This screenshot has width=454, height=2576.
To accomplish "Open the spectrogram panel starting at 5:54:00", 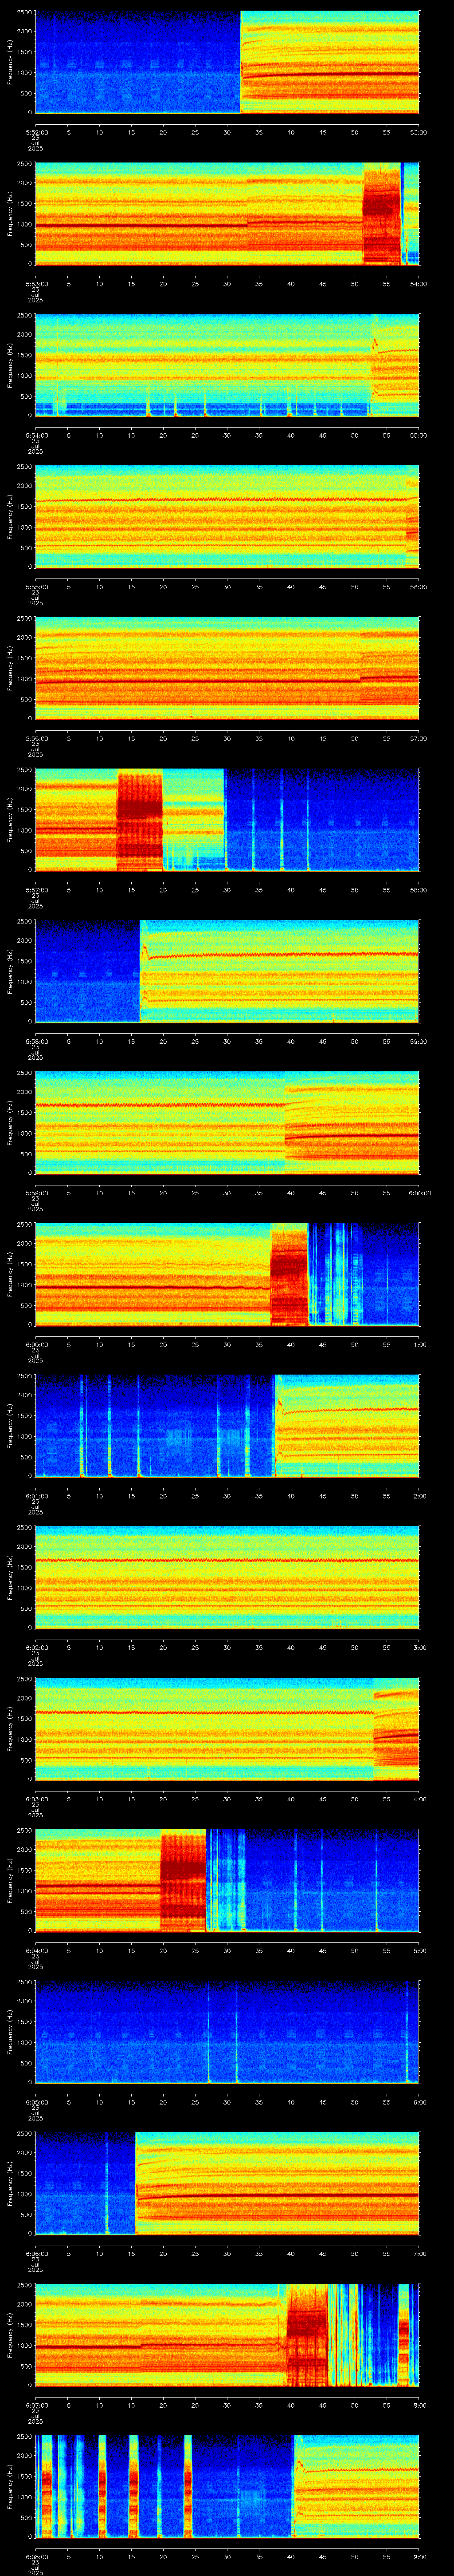I will coord(227,365).
